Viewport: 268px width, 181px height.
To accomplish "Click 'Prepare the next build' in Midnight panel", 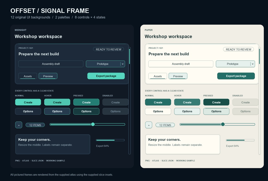I will pyautogui.click(x=39, y=54).
